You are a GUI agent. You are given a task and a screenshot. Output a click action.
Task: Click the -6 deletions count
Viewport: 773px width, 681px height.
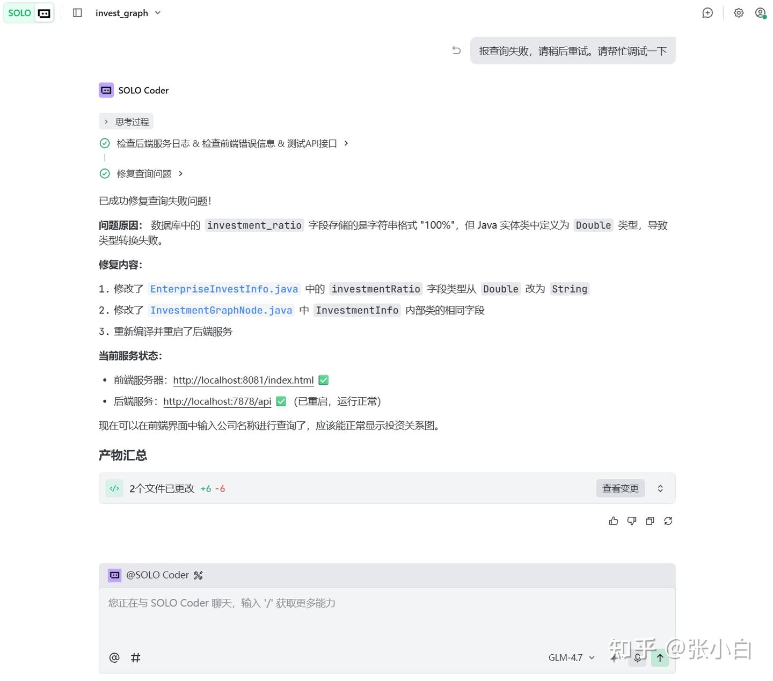[220, 489]
